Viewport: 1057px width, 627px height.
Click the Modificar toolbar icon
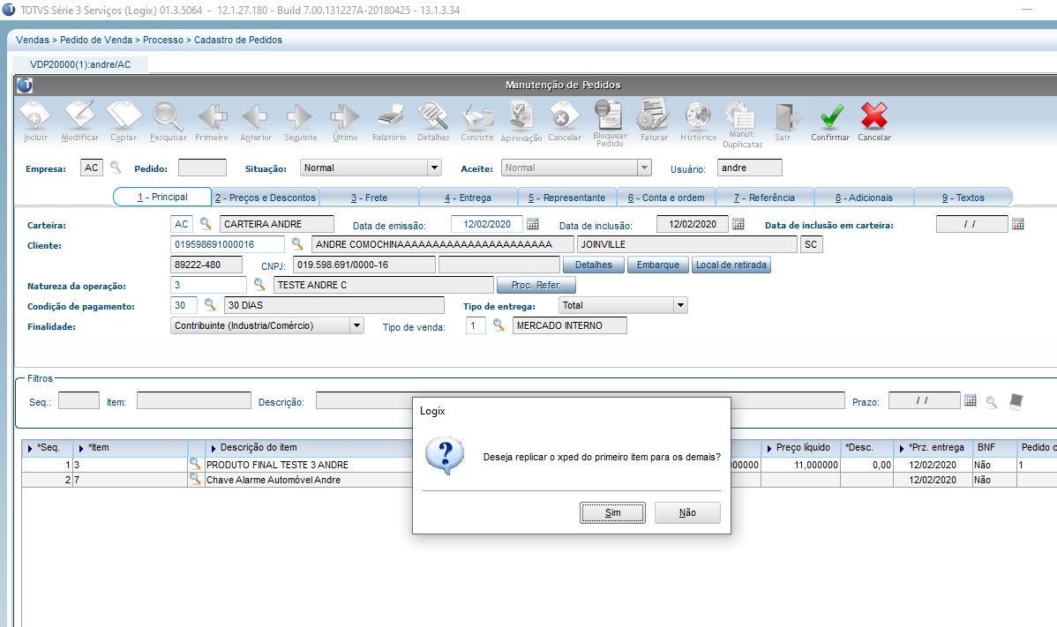pos(79,116)
